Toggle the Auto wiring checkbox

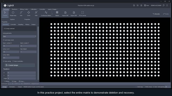pyautogui.click(x=3, y=61)
